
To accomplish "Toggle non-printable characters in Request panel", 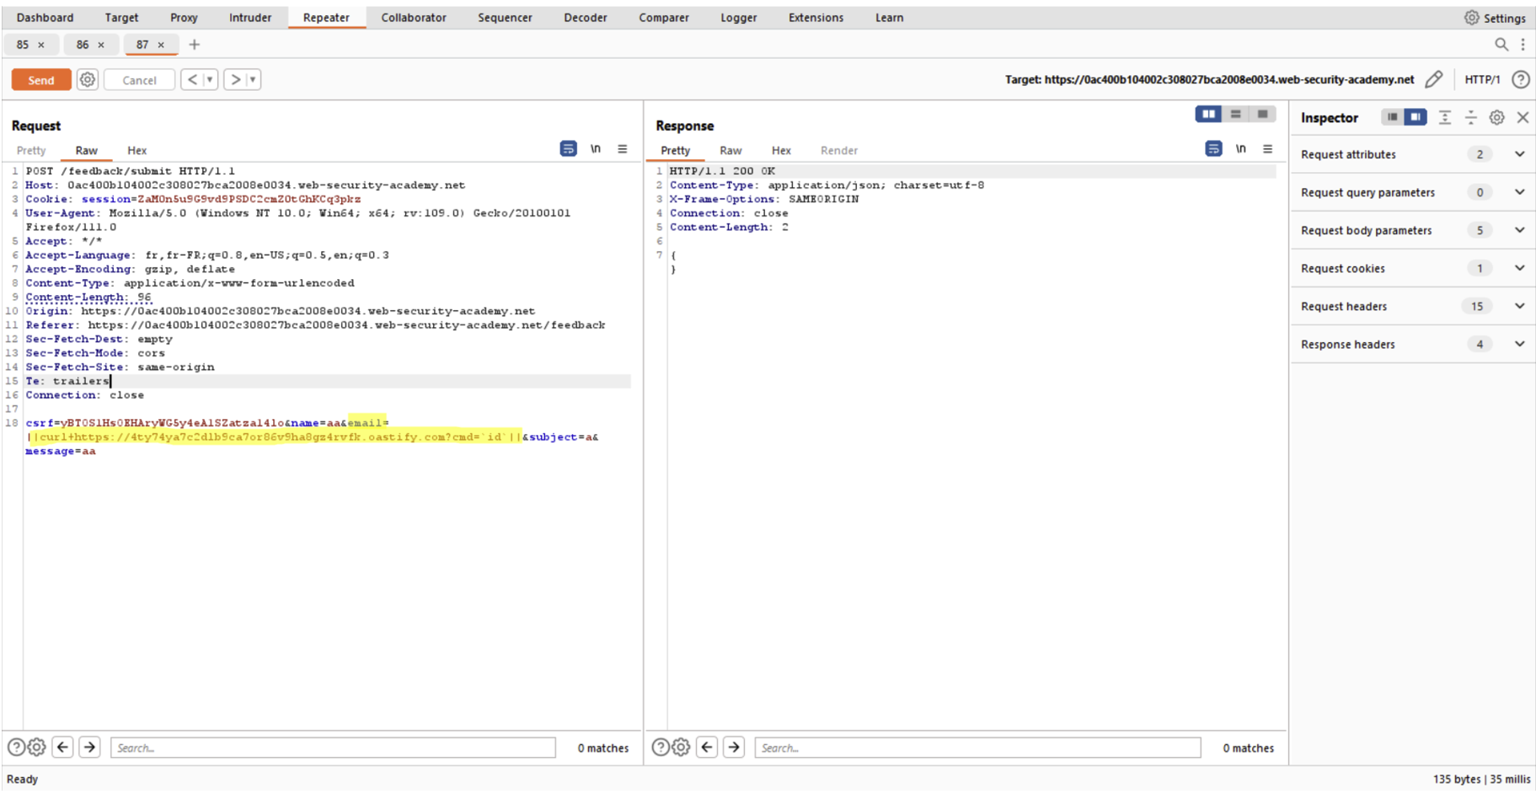I will click(596, 149).
